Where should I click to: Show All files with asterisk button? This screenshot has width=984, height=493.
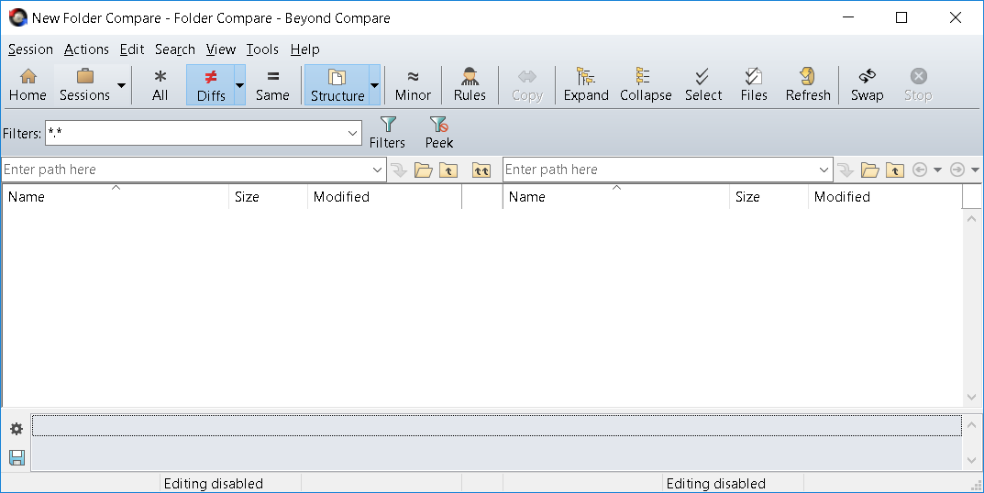[160, 84]
